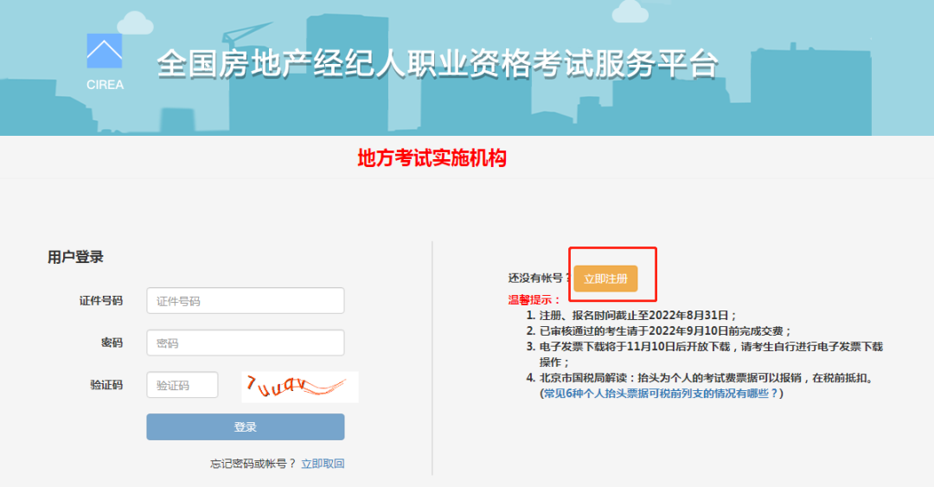This screenshot has height=487, width=934.
Task: Click the 用户登录 heading
Action: 75,257
